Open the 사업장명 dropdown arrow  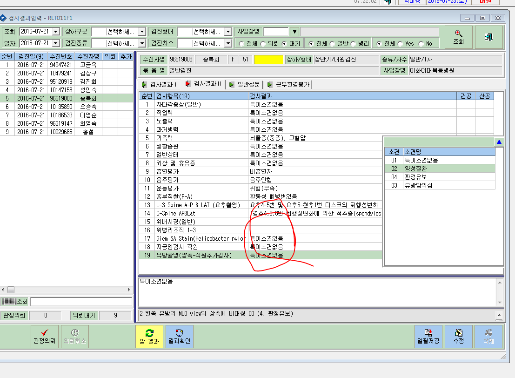[294, 32]
